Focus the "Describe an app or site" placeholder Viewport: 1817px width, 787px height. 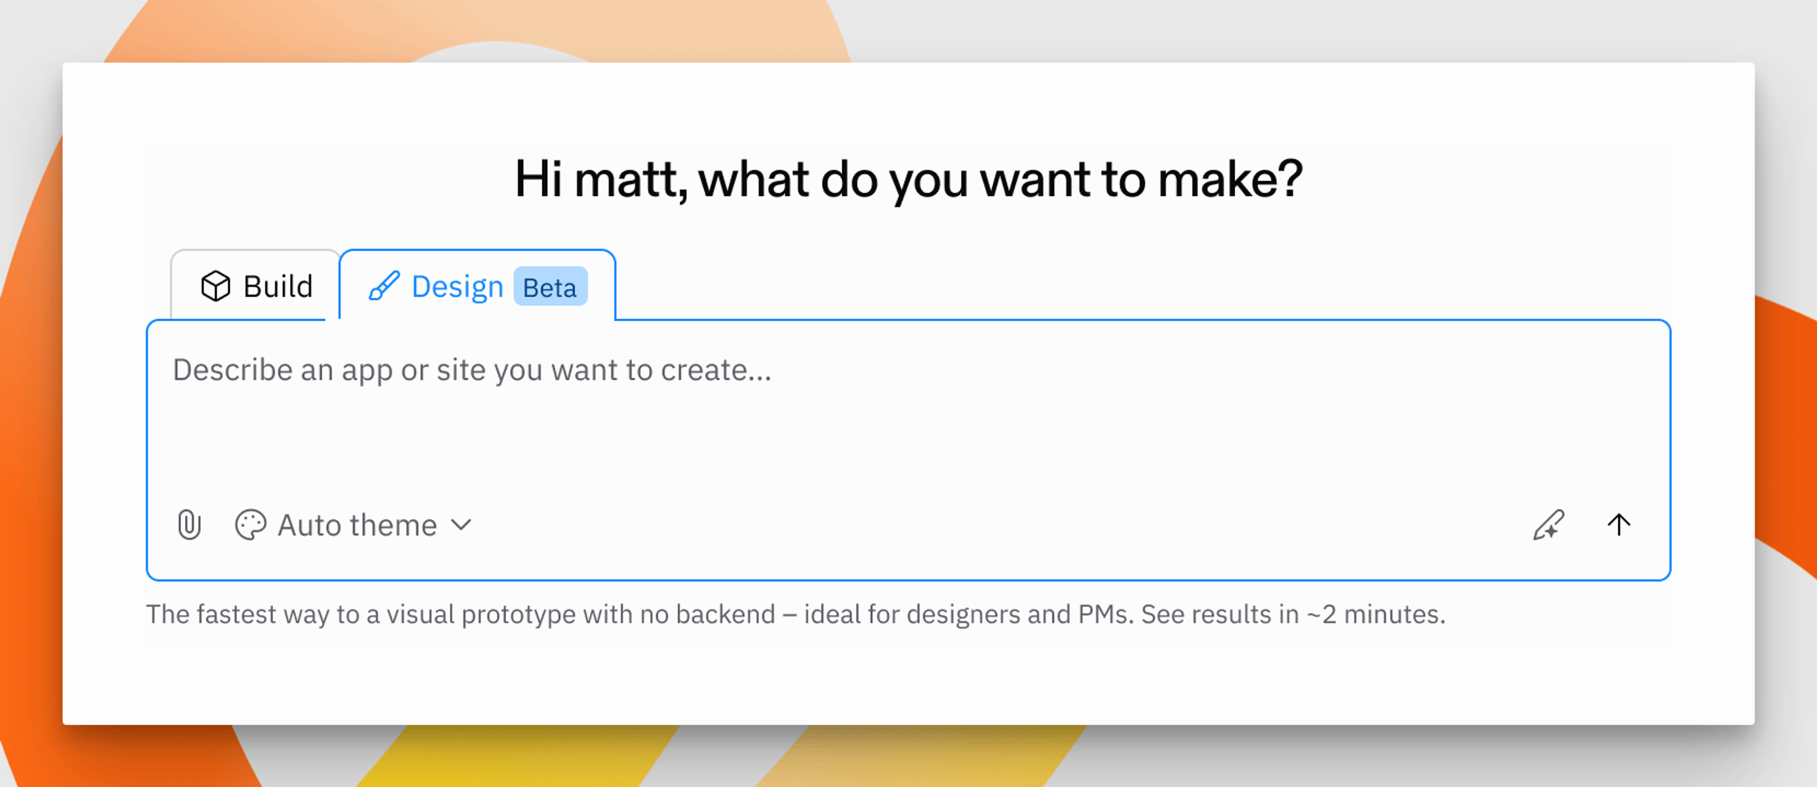(472, 370)
